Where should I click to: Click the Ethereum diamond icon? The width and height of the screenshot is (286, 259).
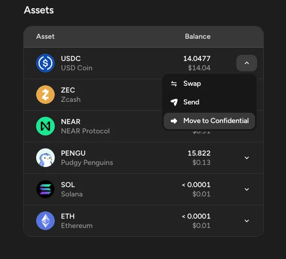[45, 221]
